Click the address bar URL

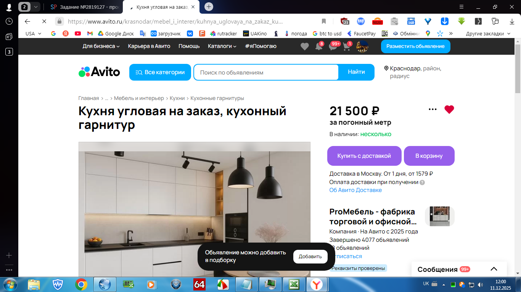click(175, 21)
